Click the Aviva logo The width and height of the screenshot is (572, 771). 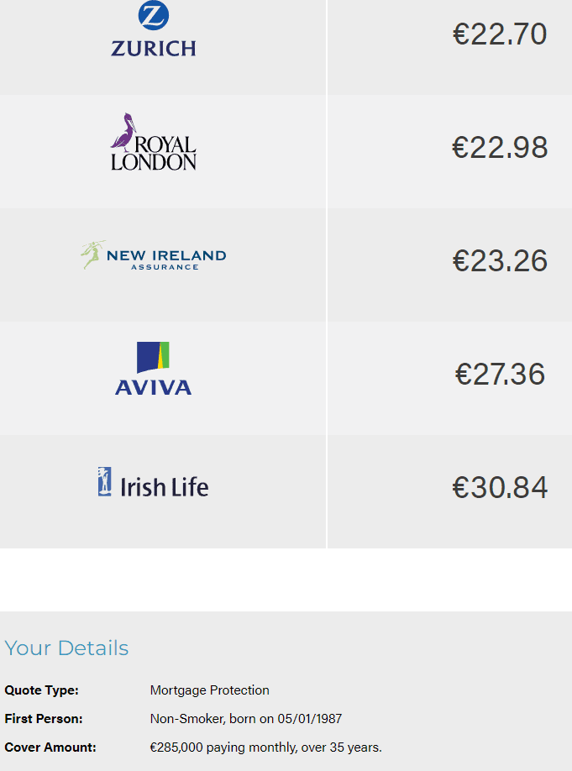[153, 368]
